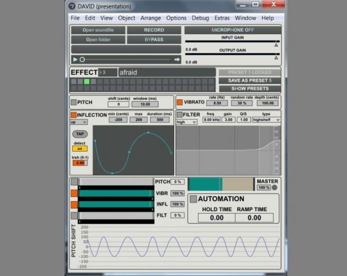Open the Help menu

(267, 18)
